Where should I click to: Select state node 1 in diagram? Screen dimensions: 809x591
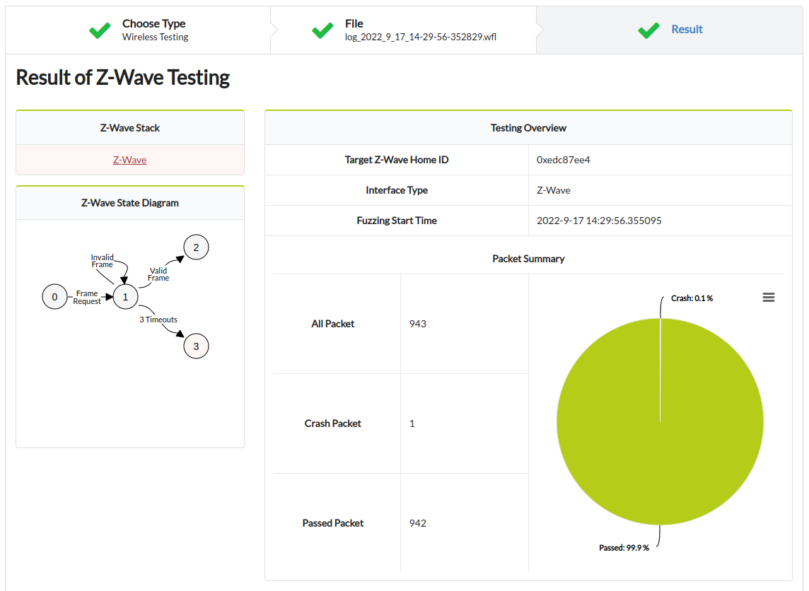[125, 297]
